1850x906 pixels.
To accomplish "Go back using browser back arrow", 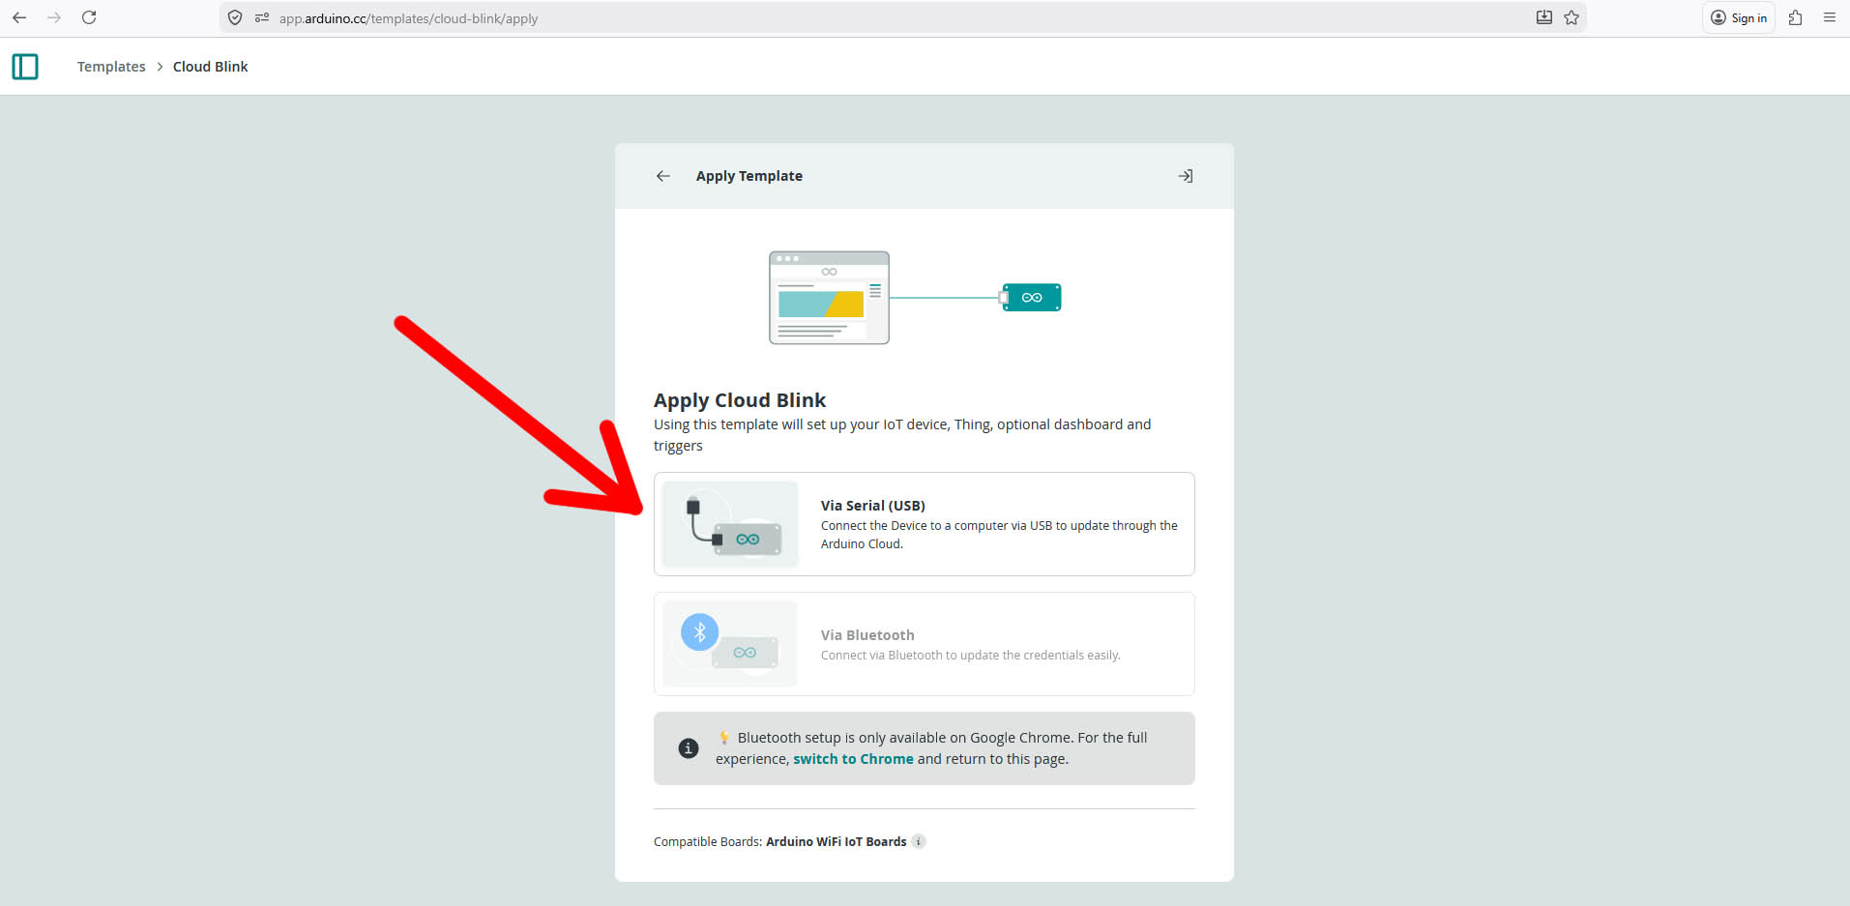I will click(x=19, y=17).
